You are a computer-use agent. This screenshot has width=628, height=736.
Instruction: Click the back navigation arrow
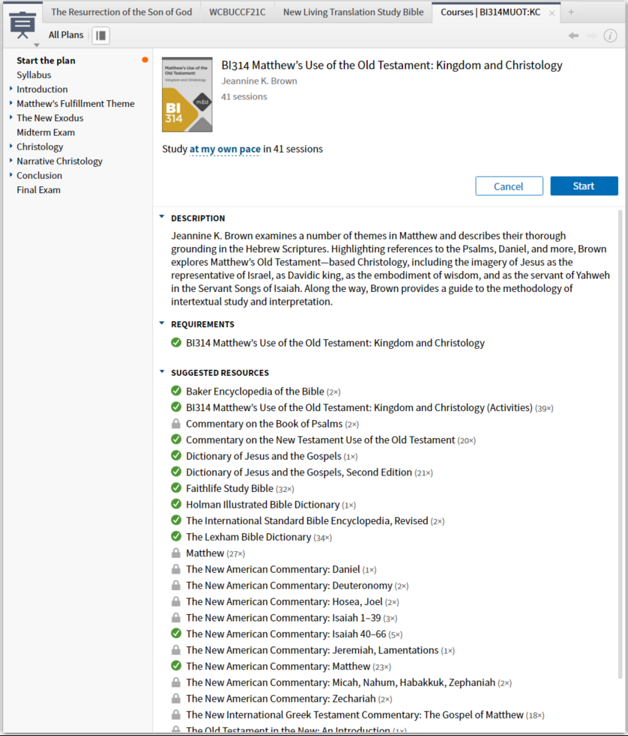(x=573, y=36)
